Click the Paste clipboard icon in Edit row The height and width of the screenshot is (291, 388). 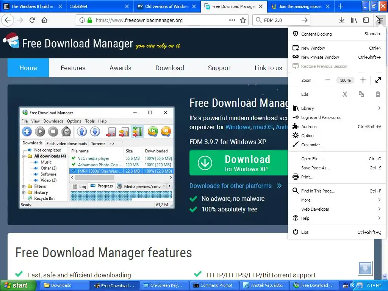[378, 94]
